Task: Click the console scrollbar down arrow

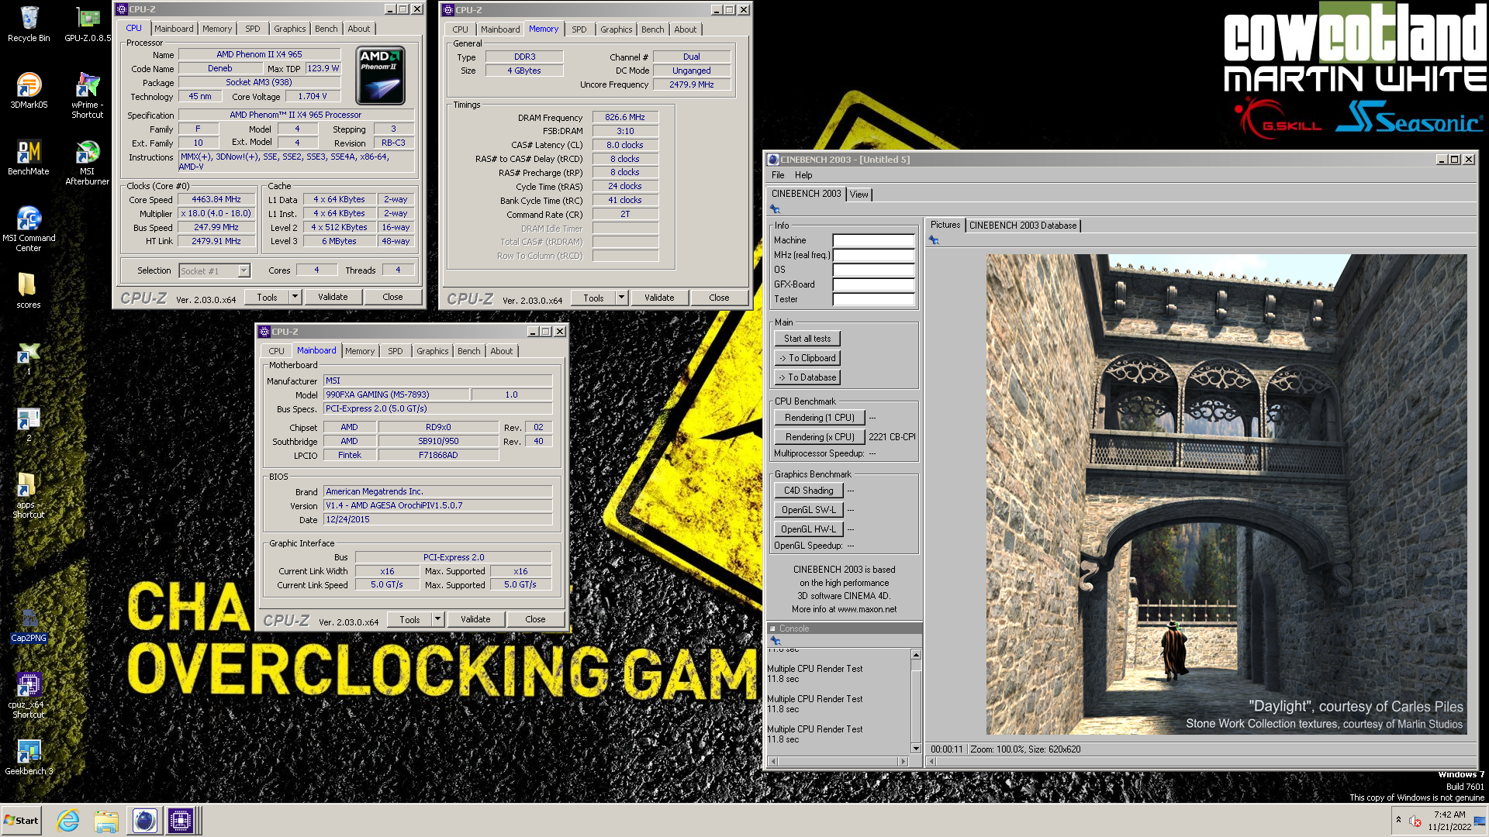Action: (916, 749)
